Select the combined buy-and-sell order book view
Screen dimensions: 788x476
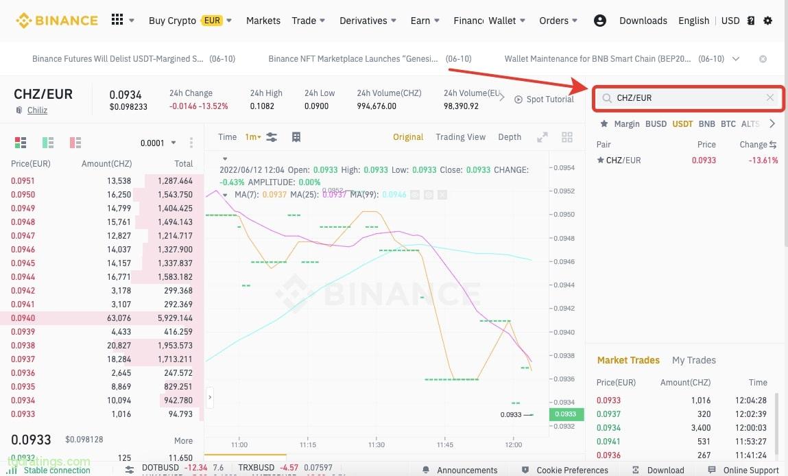[21, 143]
